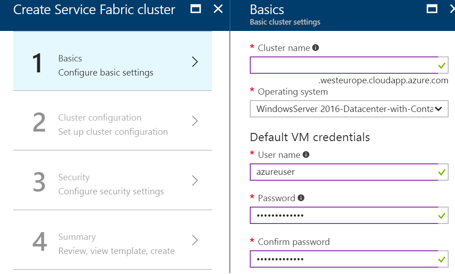Click the chevron on Summary step

195,240
